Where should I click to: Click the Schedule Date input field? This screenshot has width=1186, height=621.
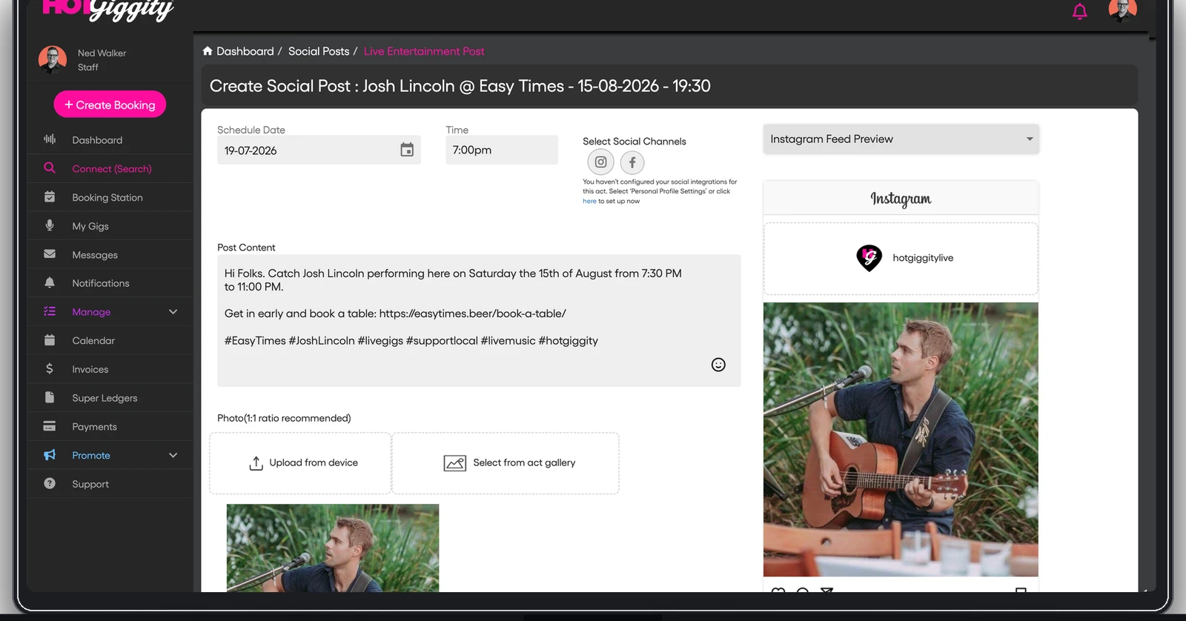coord(319,150)
